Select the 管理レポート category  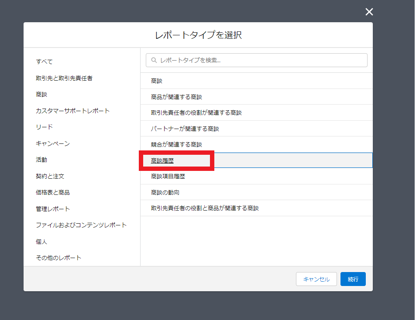pyautogui.click(x=53, y=209)
